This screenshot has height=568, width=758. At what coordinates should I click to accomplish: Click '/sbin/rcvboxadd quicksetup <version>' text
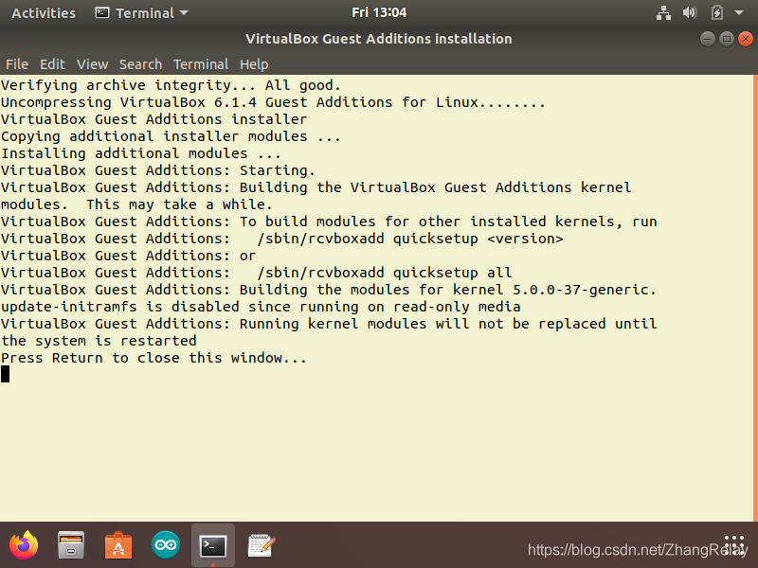pyautogui.click(x=410, y=239)
